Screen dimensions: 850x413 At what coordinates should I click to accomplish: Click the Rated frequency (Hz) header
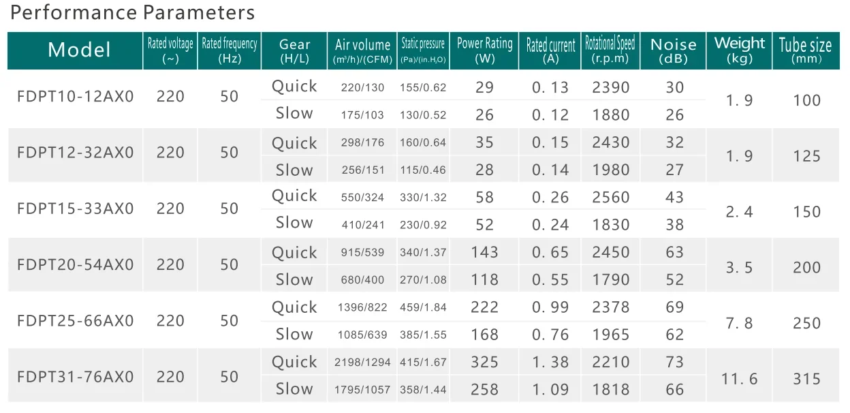(230, 50)
